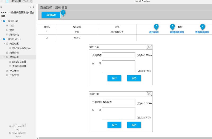Click the 属性ID column header
The height and width of the screenshot is (139, 212).
[47, 27]
